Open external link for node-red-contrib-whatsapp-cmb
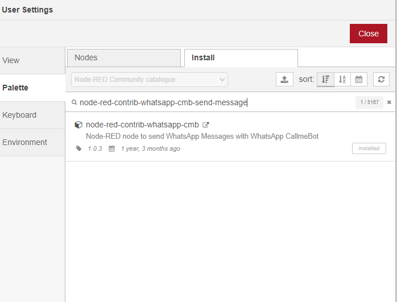The width and height of the screenshot is (397, 302). pos(206,125)
